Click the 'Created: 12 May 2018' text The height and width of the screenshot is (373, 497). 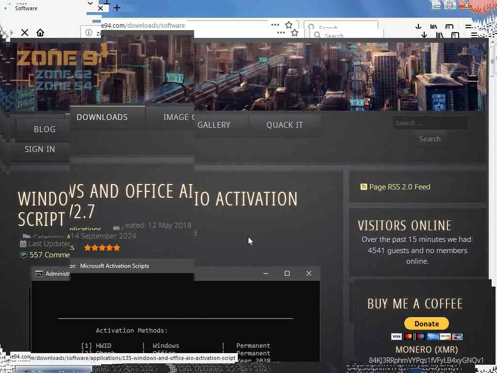coord(157,225)
